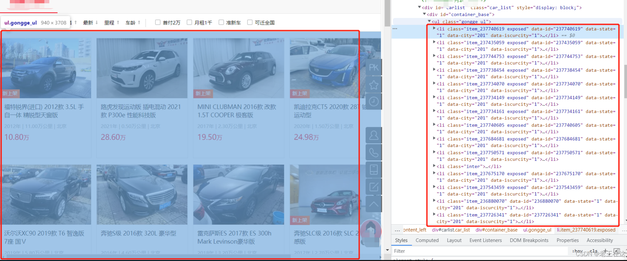Check the 首付2万 checkbox

pyautogui.click(x=158, y=22)
